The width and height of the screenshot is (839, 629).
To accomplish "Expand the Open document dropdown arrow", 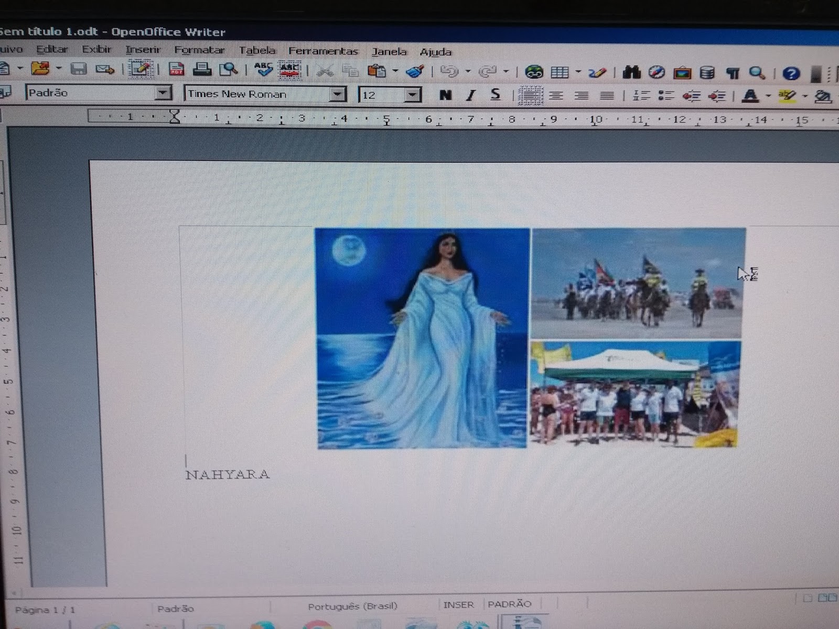I will coord(59,68).
